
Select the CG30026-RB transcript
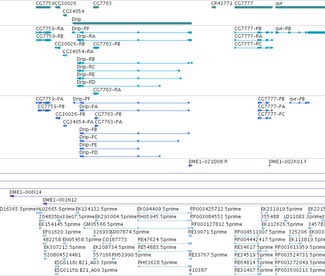[57, 48]
